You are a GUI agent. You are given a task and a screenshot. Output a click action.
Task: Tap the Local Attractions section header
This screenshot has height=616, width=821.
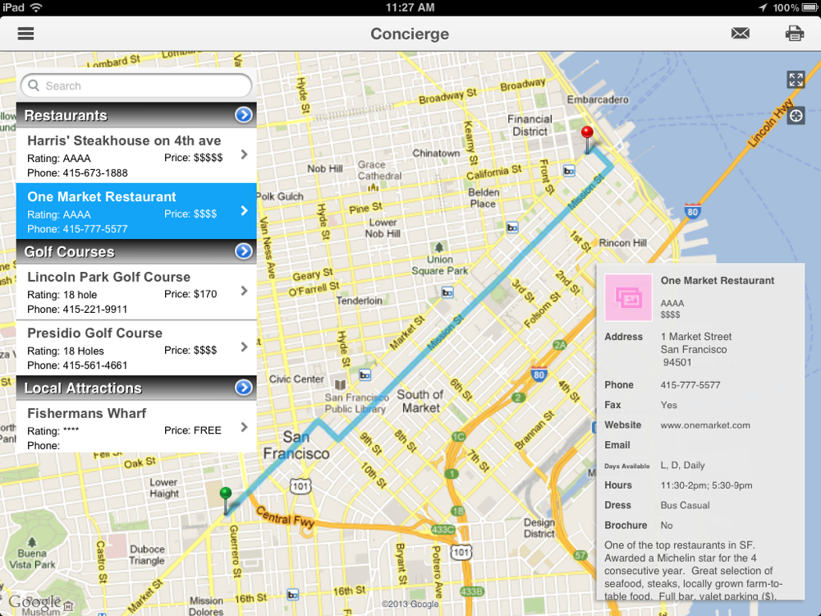click(x=136, y=388)
